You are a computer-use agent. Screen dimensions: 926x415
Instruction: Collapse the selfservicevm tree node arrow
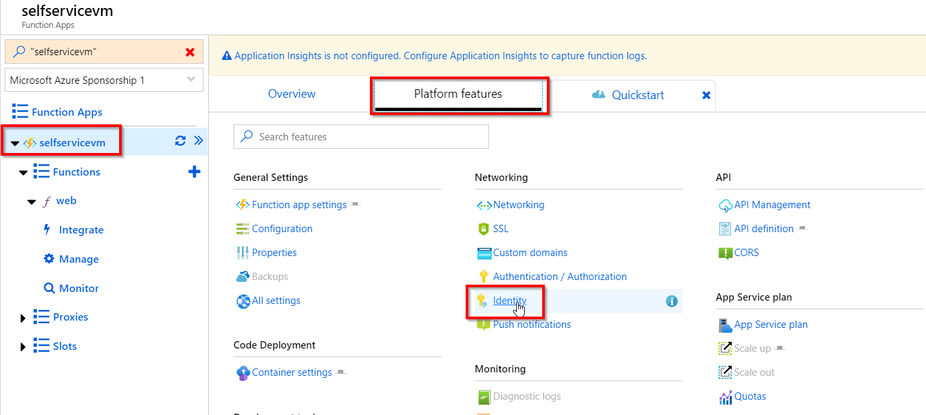tap(15, 143)
